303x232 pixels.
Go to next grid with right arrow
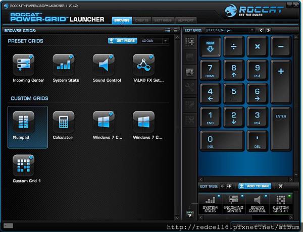click(268, 30)
